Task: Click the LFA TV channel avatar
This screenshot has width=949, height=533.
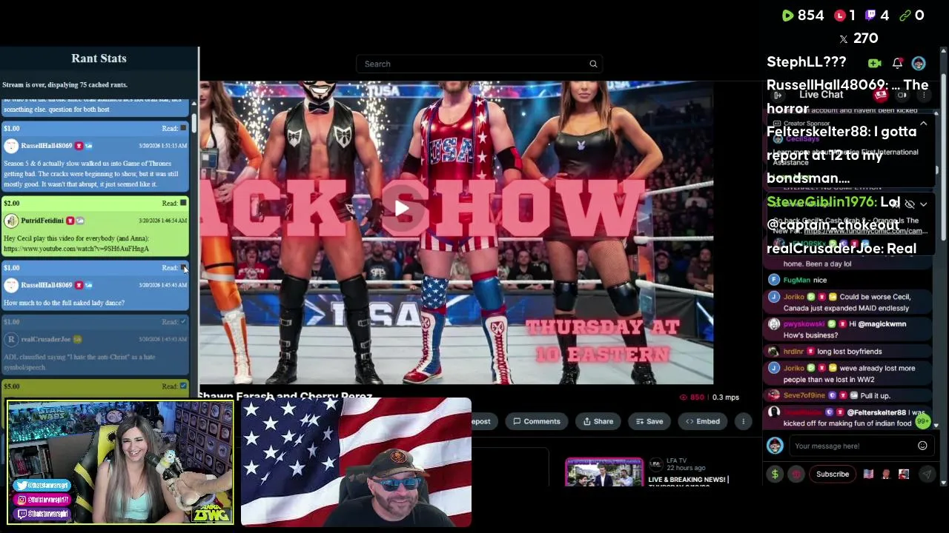Action: coord(655,464)
